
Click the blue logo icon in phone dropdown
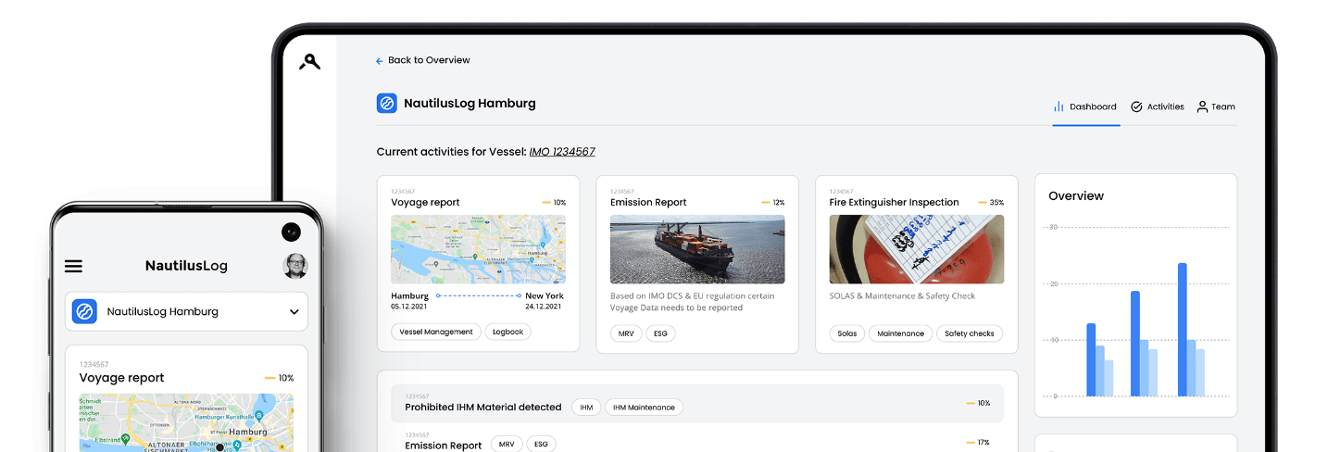click(84, 312)
